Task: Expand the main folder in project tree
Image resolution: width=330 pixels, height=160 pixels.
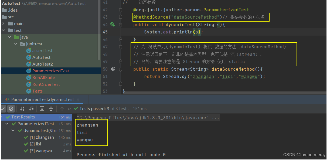Action: (3, 23)
